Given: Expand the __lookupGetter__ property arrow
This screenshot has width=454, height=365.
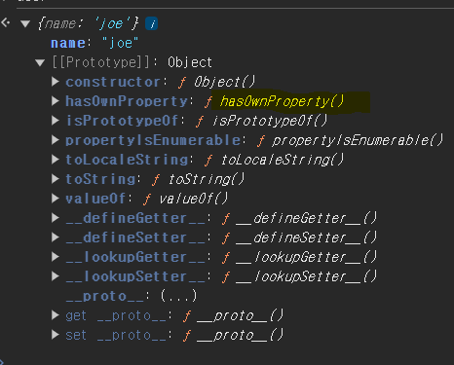Looking at the screenshot, I should [56, 257].
